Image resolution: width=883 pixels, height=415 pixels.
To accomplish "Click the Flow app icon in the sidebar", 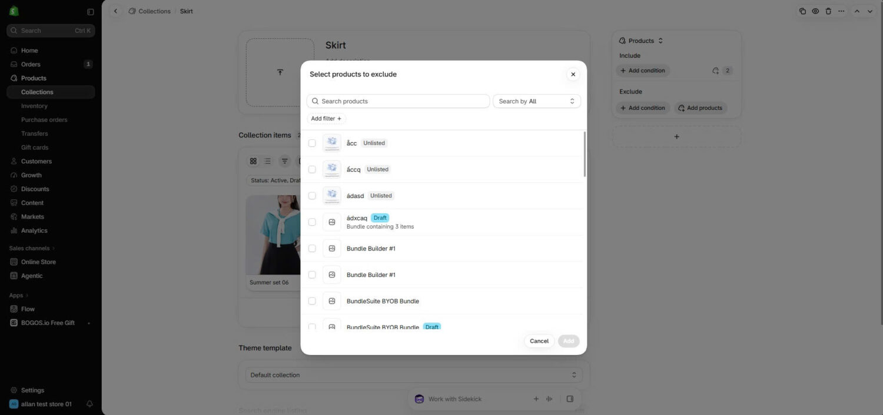I will pos(14,309).
